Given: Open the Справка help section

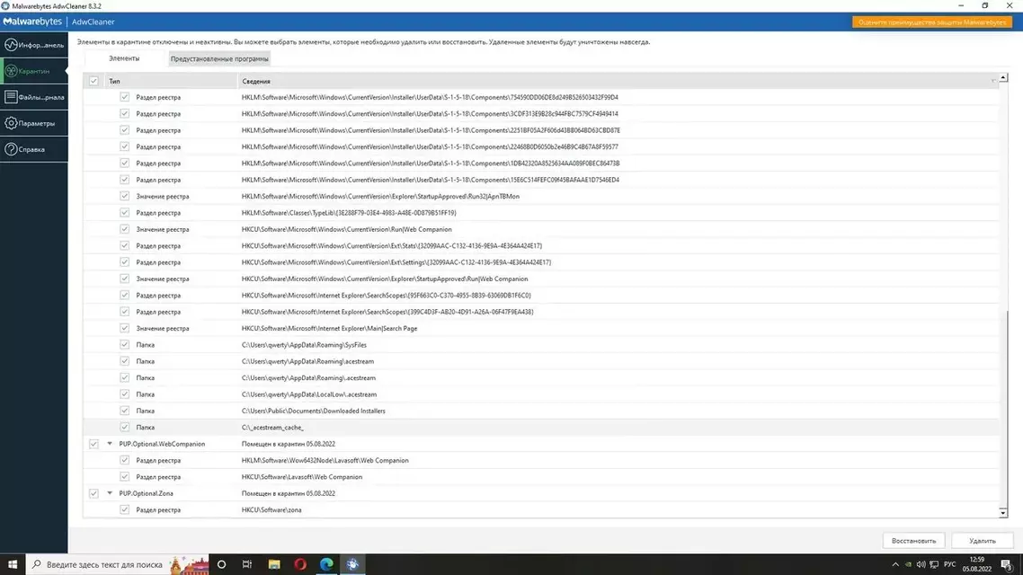Looking at the screenshot, I should click(x=34, y=149).
